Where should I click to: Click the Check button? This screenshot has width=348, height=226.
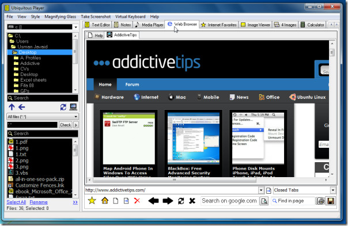66,125
